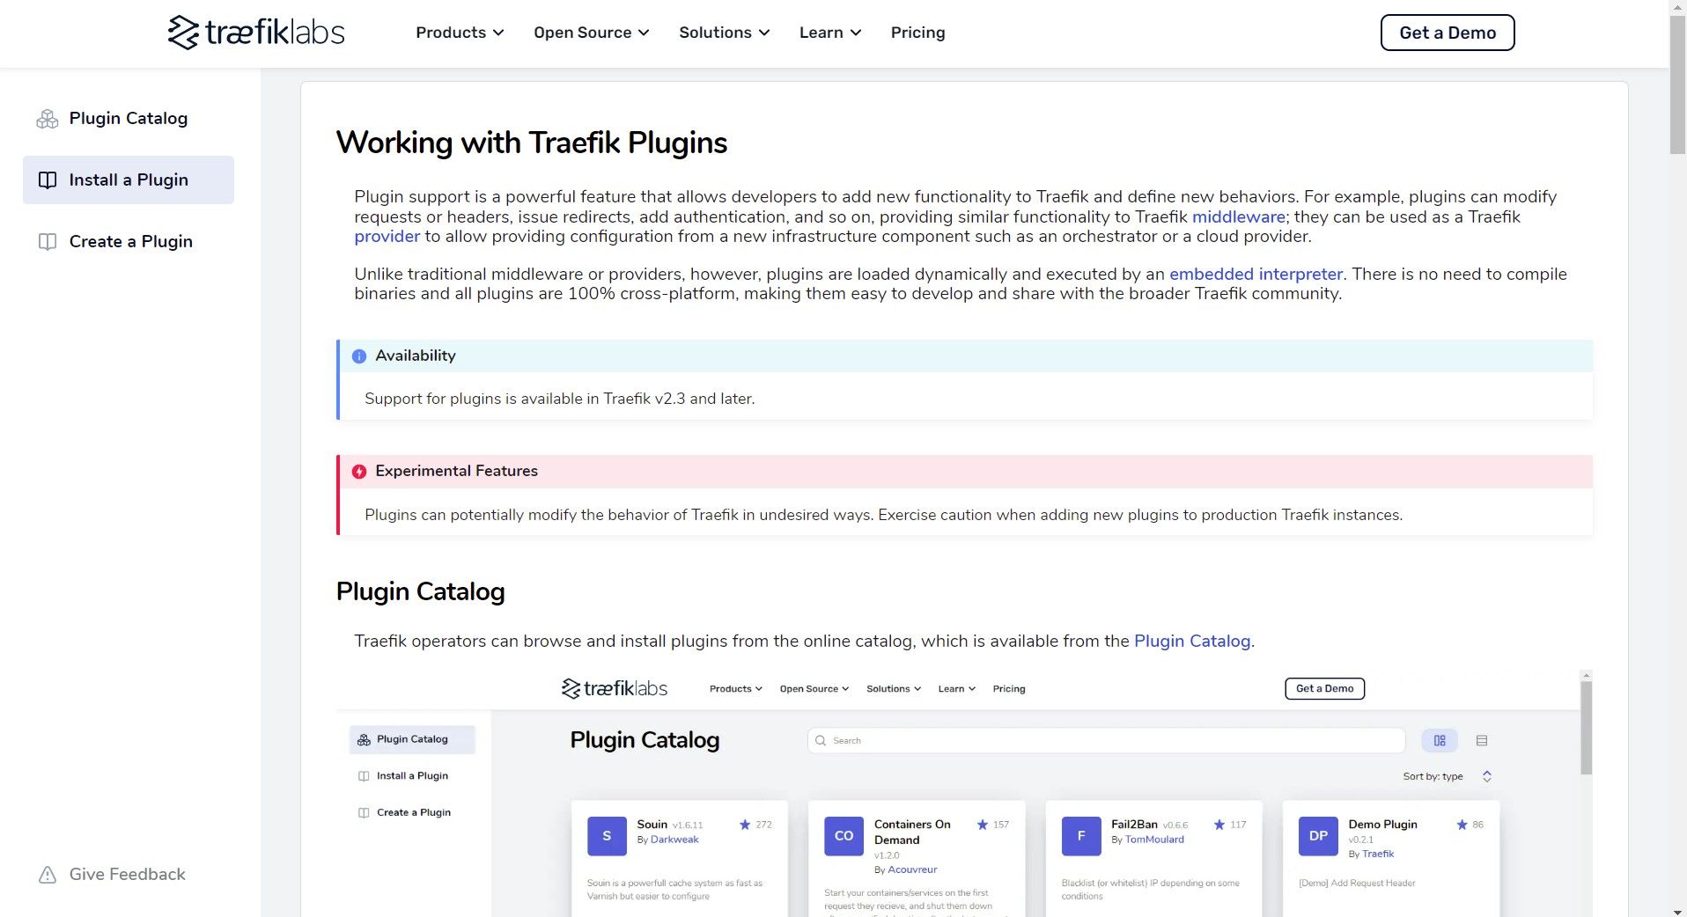Click the Traefik Labs logo in the main header
1687x917 pixels.
click(256, 33)
